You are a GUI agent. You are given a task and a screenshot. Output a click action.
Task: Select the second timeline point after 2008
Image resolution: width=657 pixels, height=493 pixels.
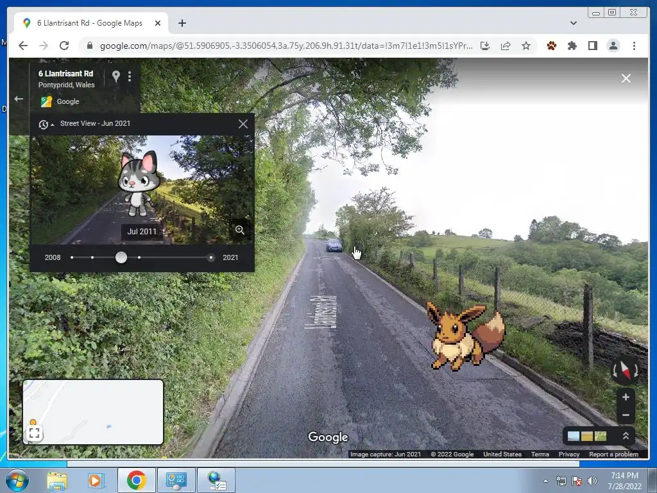(92, 257)
